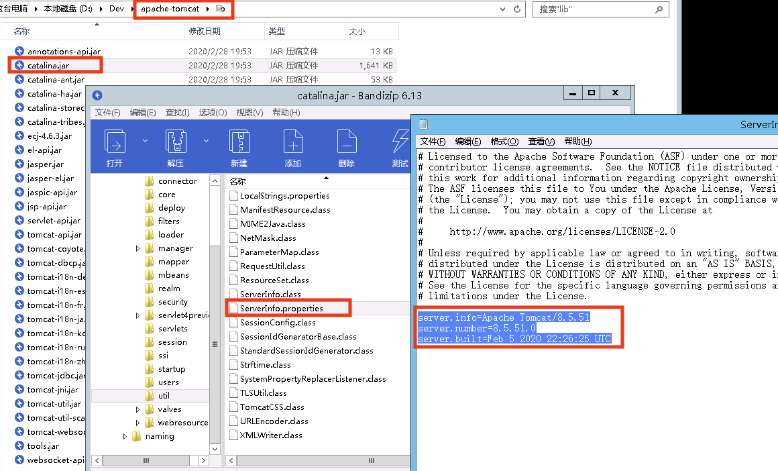The image size is (778, 471).
Task: Open address bar history dropdown in Explorer
Action: [502, 9]
